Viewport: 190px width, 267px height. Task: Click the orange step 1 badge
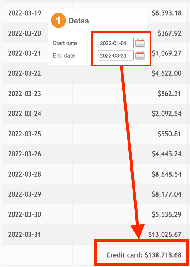(x=58, y=21)
